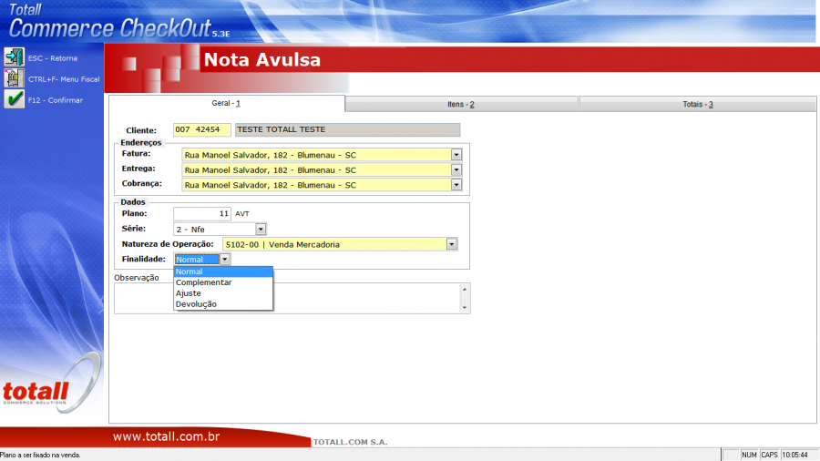Expand the Entrega address dropdown arrow

click(456, 169)
